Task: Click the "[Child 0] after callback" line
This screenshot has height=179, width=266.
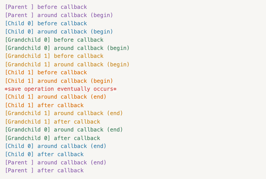Action: (44, 154)
